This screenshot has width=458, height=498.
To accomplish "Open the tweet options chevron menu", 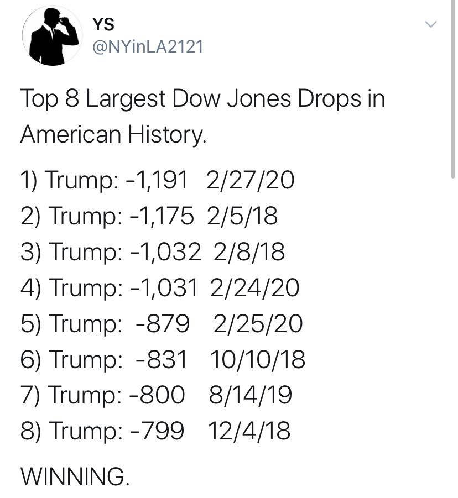I will pos(431,24).
